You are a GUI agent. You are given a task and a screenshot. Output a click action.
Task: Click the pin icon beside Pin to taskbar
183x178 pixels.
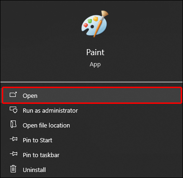click(13, 154)
